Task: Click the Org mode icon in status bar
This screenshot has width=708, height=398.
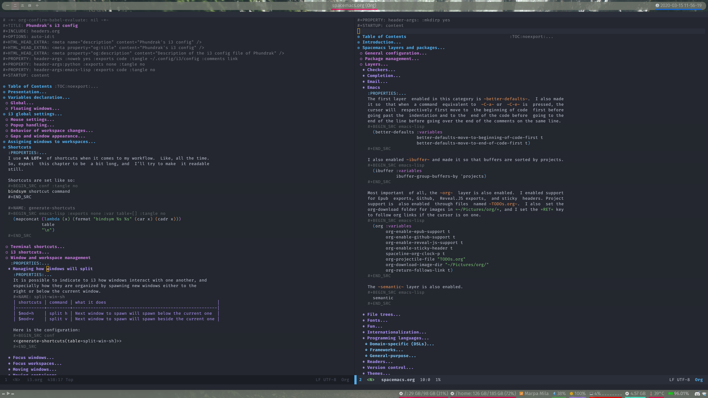Action: (345, 380)
